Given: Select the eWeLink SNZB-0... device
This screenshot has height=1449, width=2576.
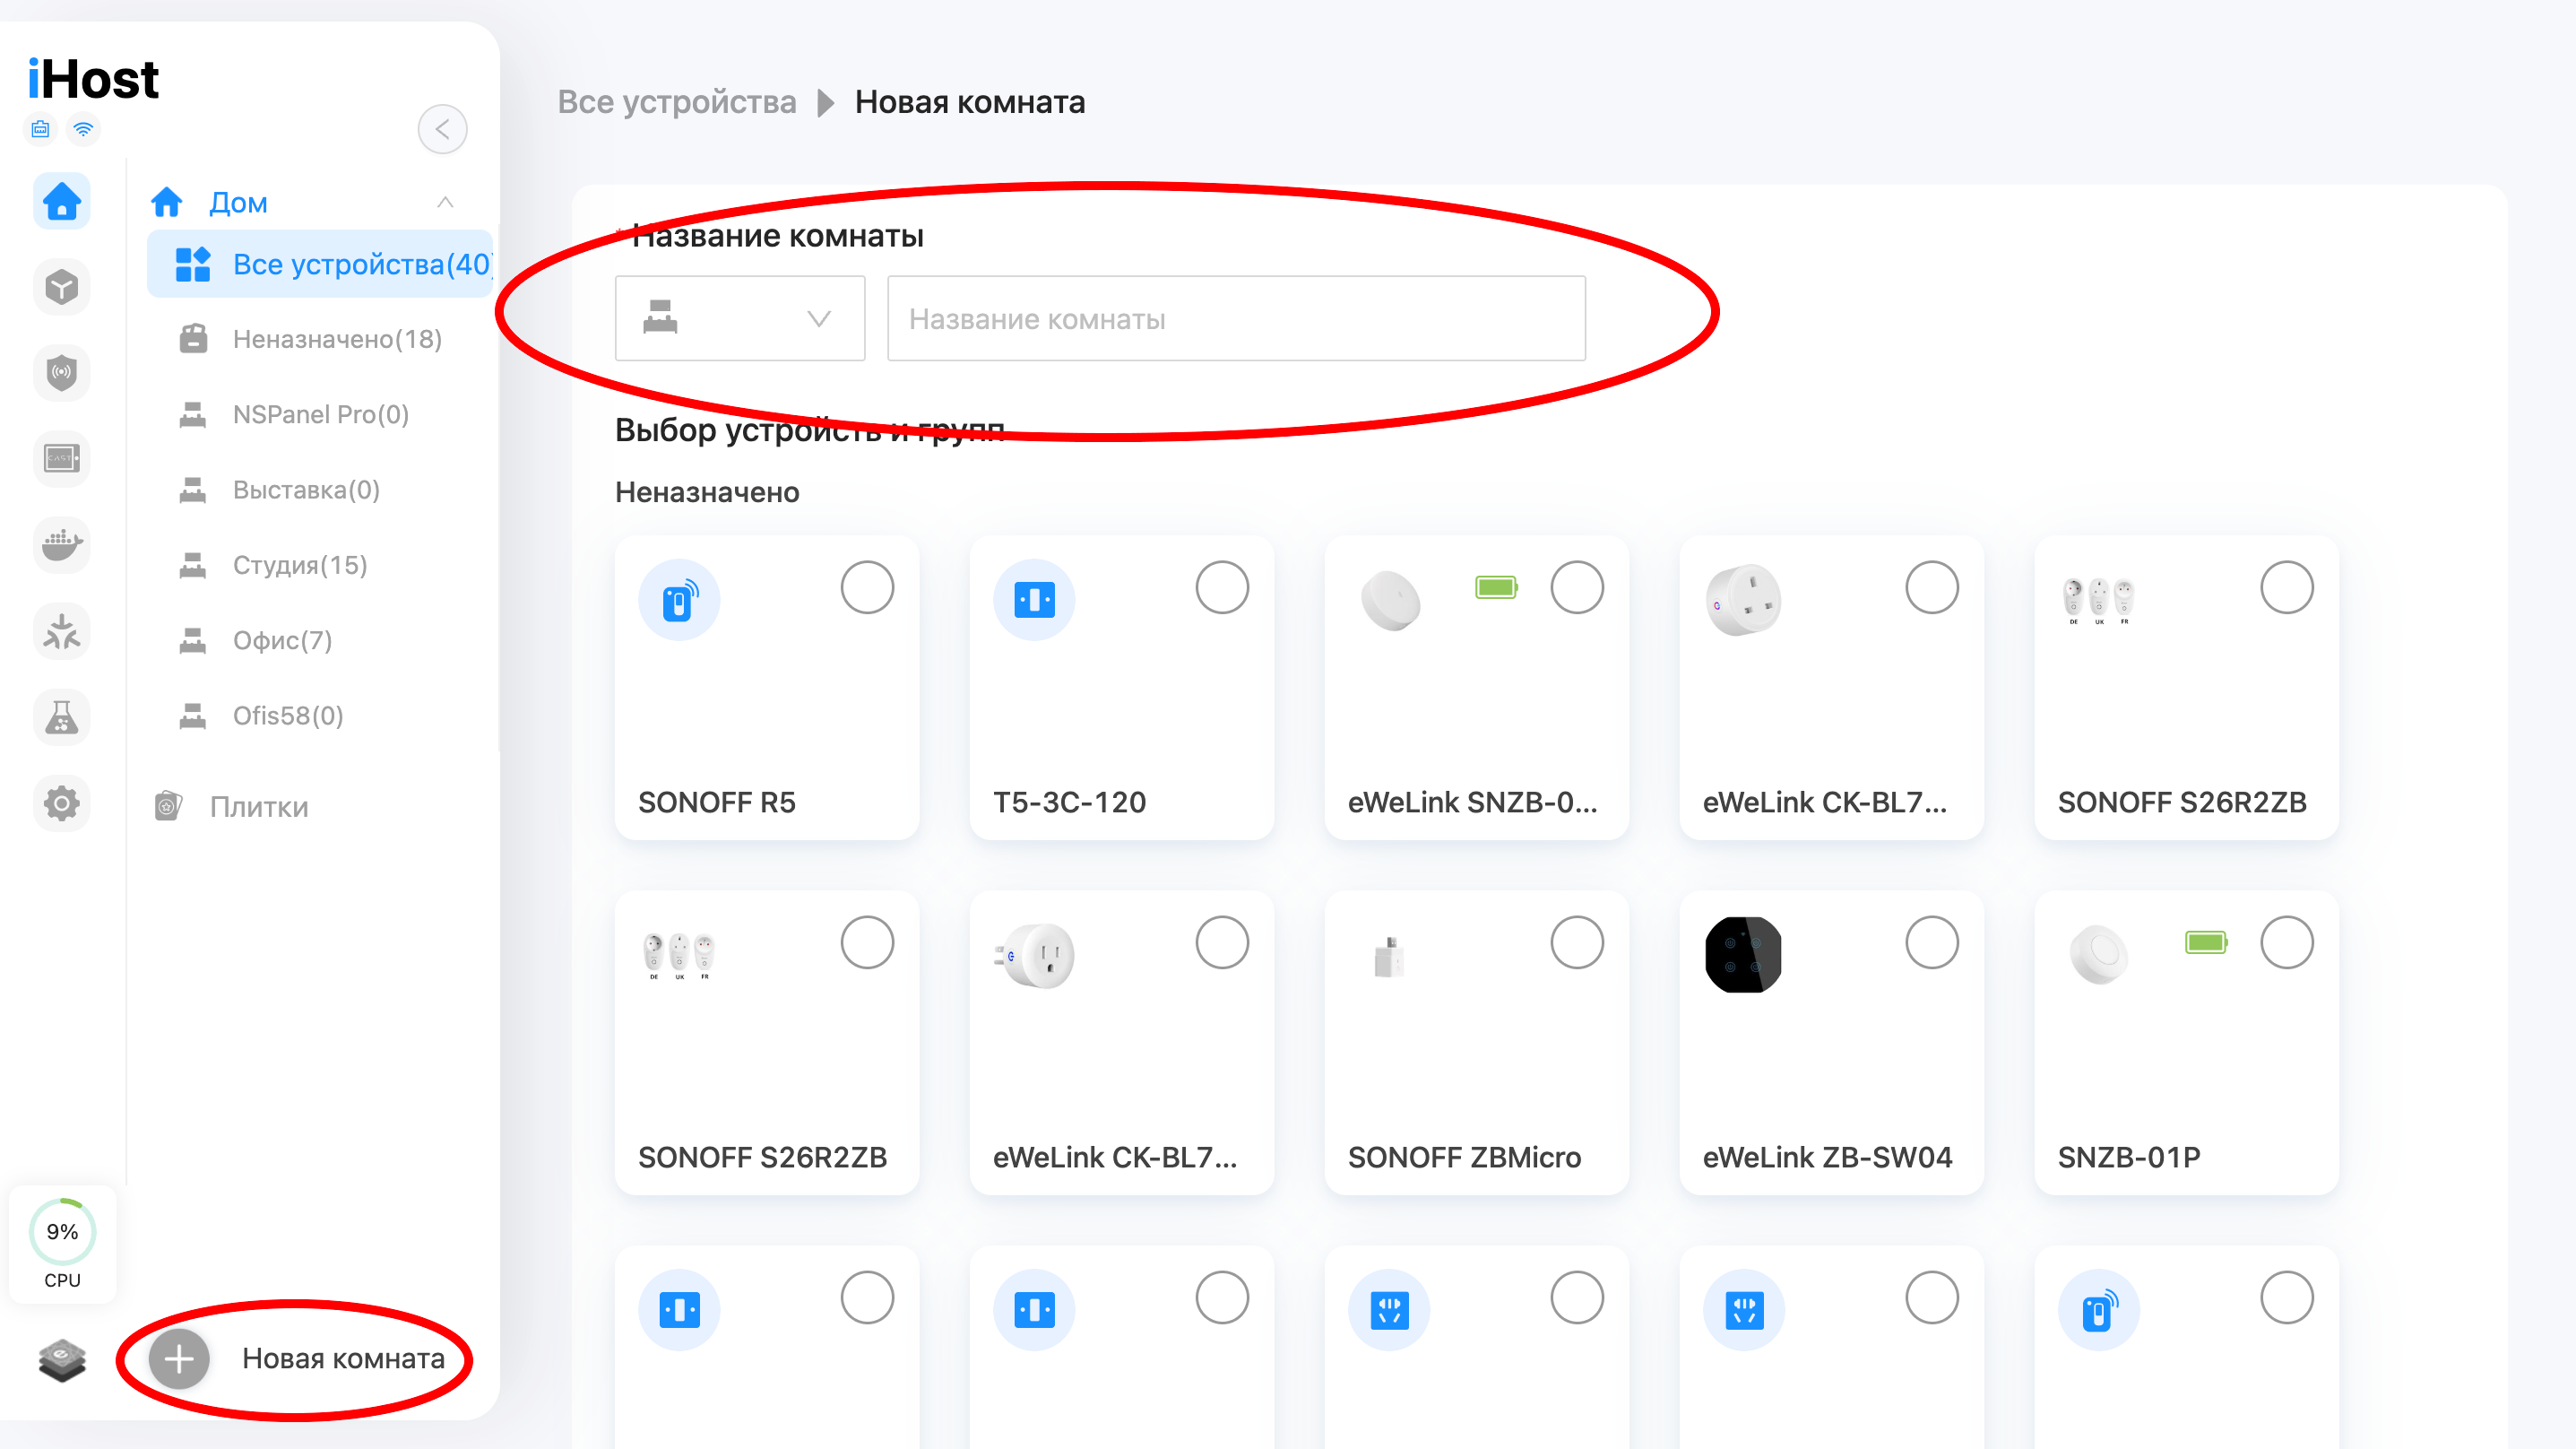Looking at the screenshot, I should [x=1577, y=587].
